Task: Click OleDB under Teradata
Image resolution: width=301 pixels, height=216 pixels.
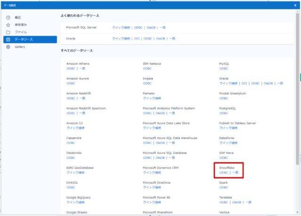Action: tap(237, 202)
